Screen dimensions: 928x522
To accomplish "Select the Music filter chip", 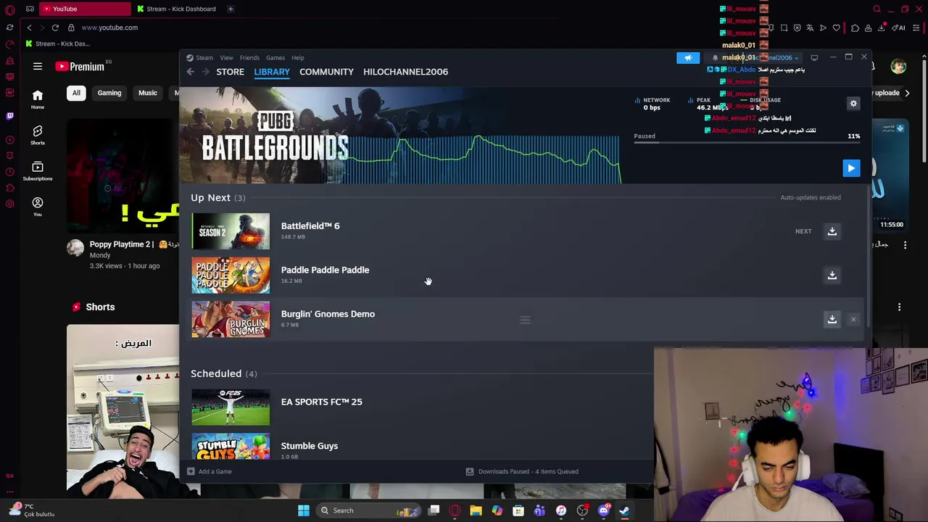I will [x=148, y=93].
